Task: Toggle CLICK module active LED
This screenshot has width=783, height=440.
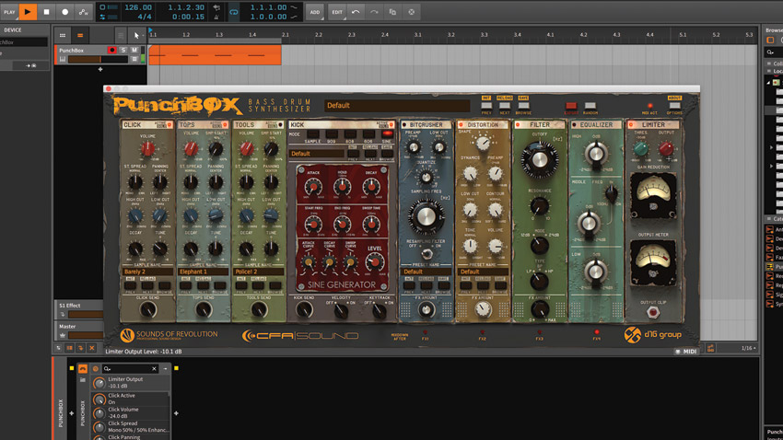Action: 169,124
